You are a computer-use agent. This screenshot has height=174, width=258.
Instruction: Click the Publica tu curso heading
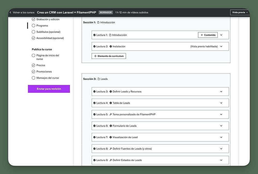tap(42, 49)
